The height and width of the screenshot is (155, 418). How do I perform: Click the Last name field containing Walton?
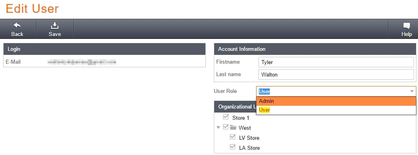(336, 75)
